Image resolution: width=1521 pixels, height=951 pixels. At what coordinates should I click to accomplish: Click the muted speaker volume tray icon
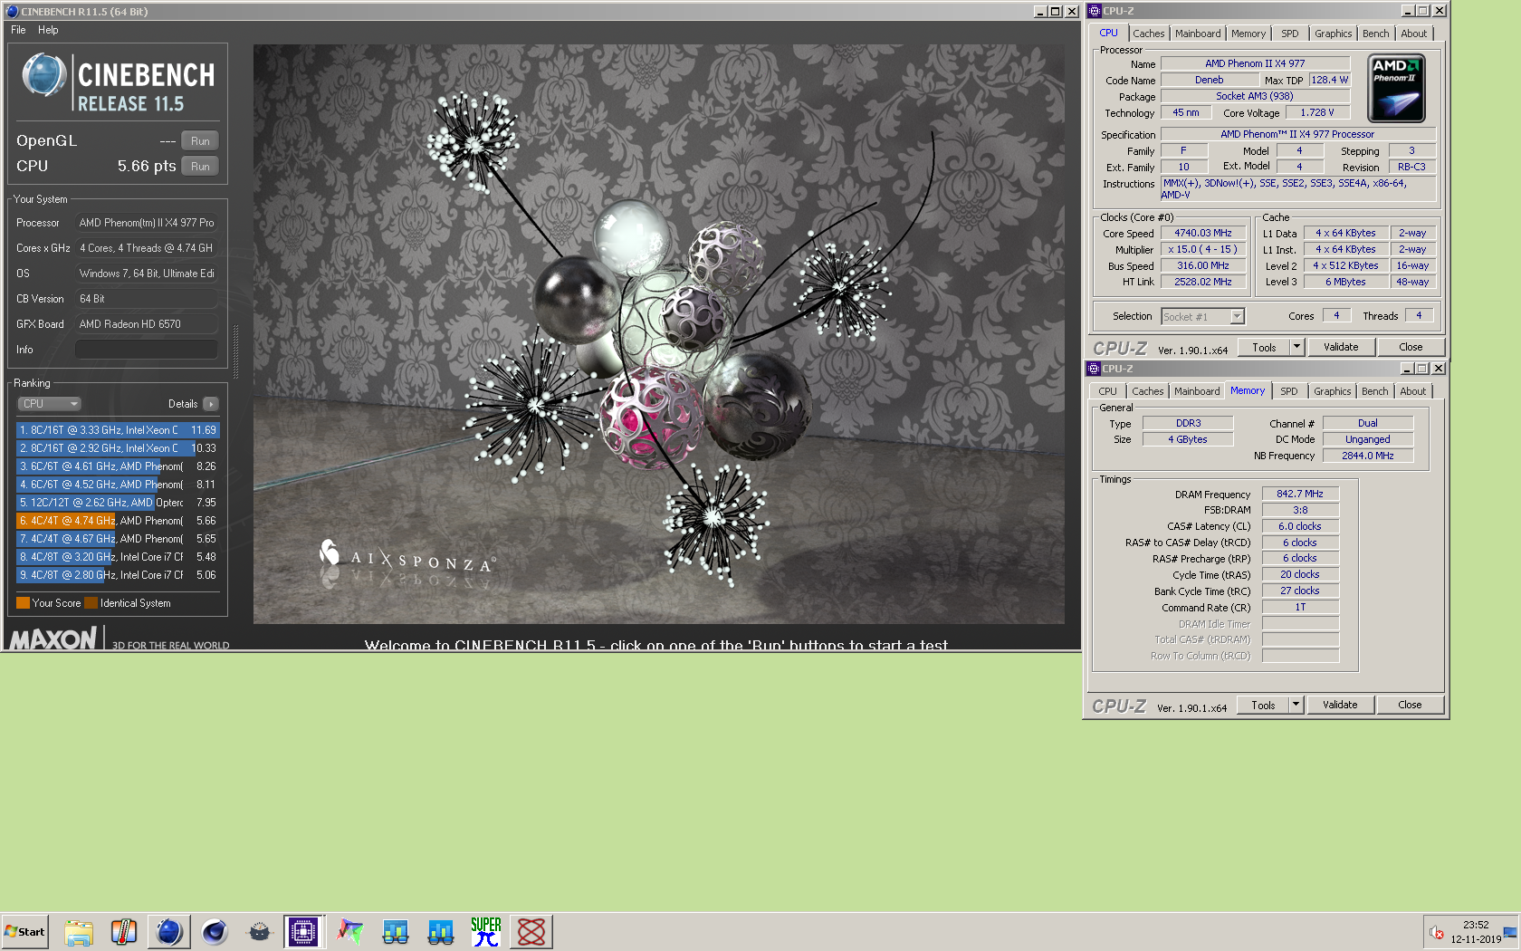pyautogui.click(x=1436, y=932)
